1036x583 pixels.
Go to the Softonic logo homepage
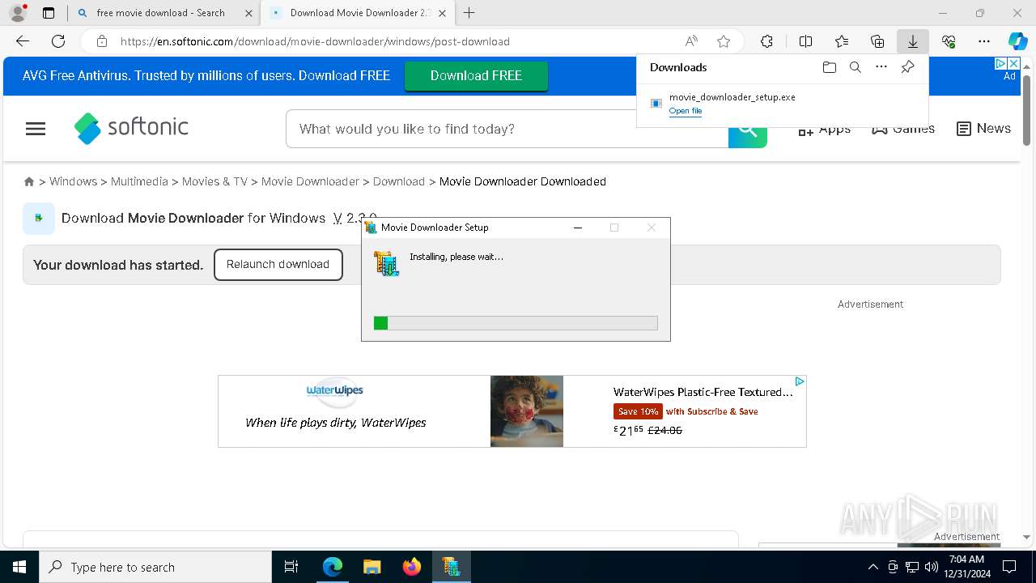click(x=131, y=128)
